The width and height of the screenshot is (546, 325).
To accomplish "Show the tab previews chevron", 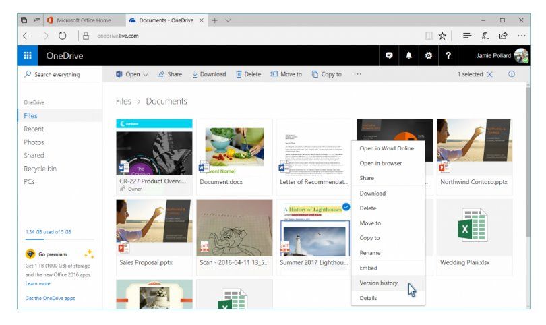I will pos(228,20).
